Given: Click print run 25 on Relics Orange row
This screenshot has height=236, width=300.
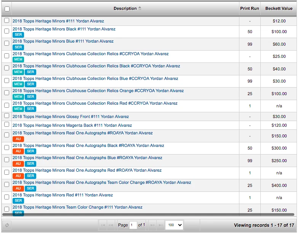Looking at the screenshot, I should point(250,94).
